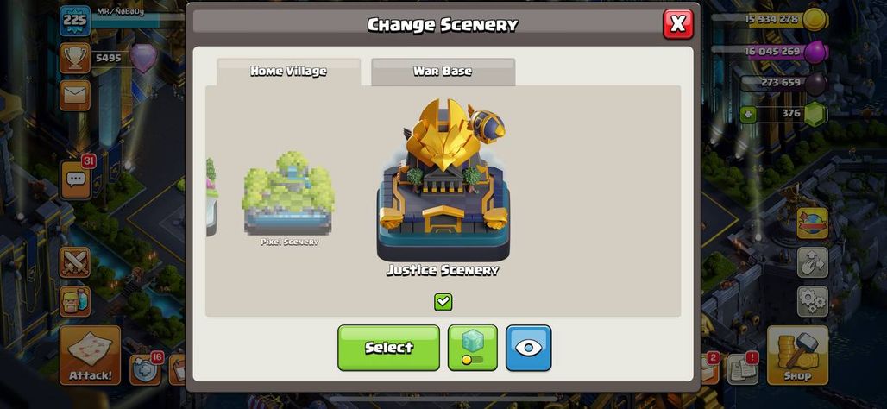
Task: Click the green Select button
Action: [388, 348]
